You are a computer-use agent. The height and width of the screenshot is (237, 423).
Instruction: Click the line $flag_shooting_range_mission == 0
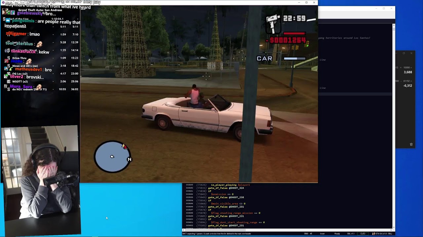[x=236, y=213]
